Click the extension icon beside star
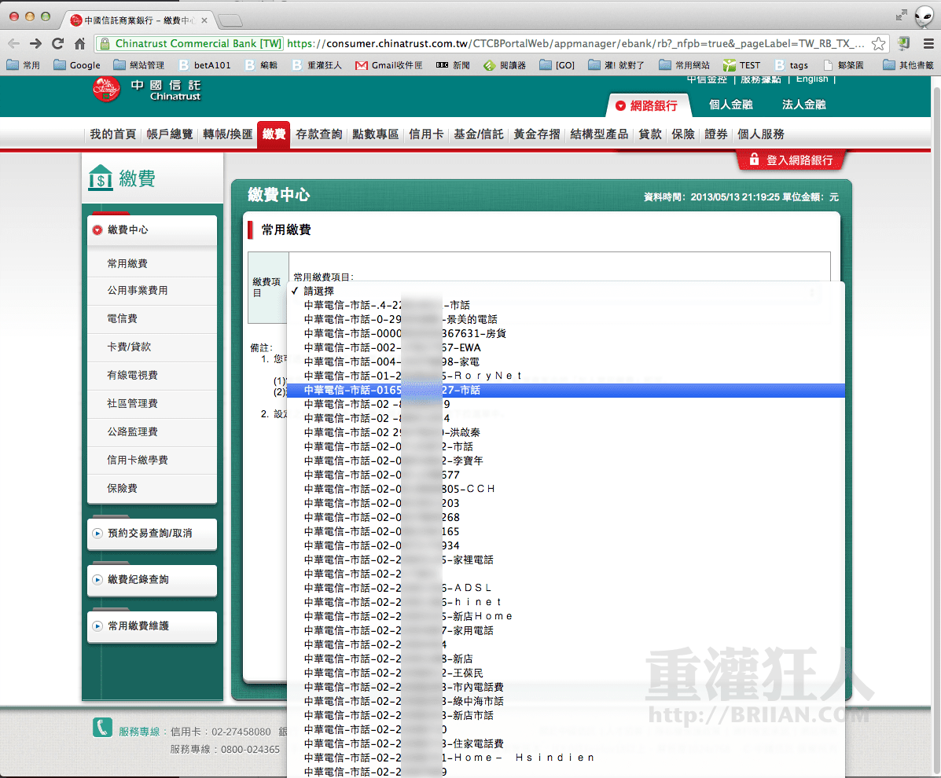The width and height of the screenshot is (941, 778). tap(903, 43)
